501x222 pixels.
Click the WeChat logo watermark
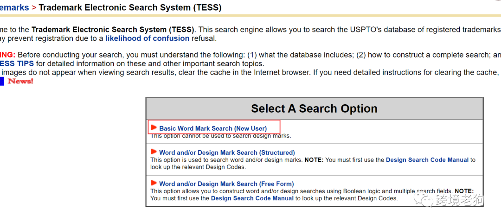coord(425,199)
